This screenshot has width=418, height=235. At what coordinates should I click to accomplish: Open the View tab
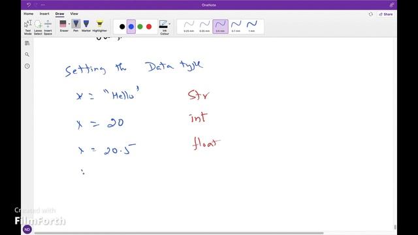click(74, 14)
